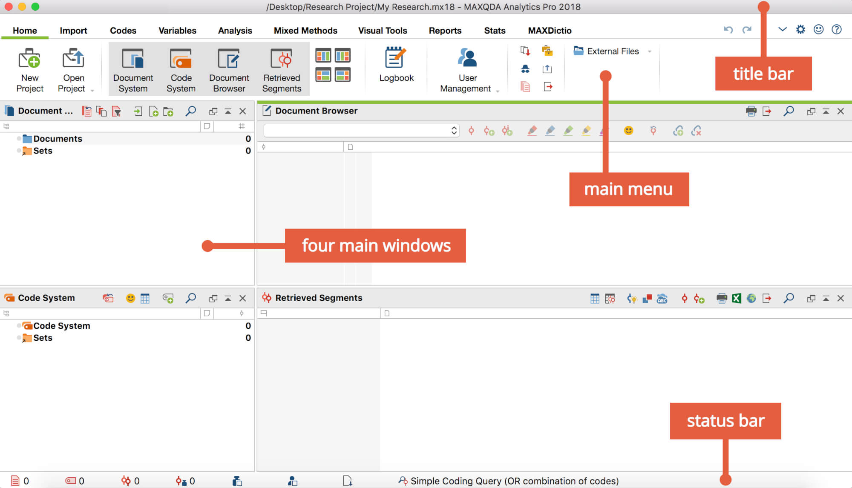The width and height of the screenshot is (852, 488).
Task: Open the Codes tab
Action: [x=123, y=31]
